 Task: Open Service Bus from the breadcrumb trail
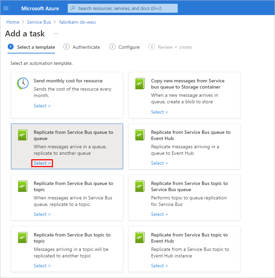point(39,22)
